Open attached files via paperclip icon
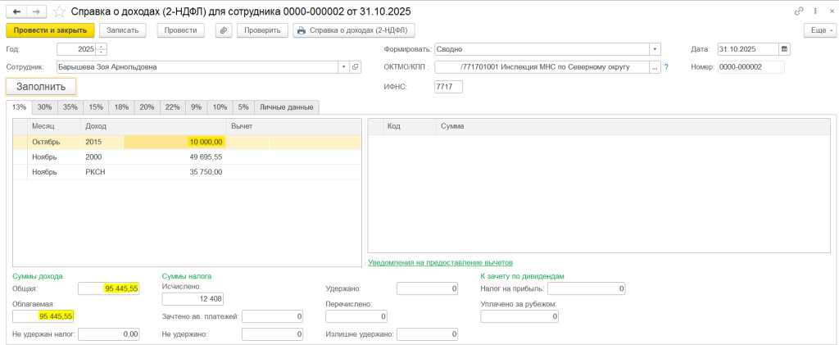 tap(224, 30)
